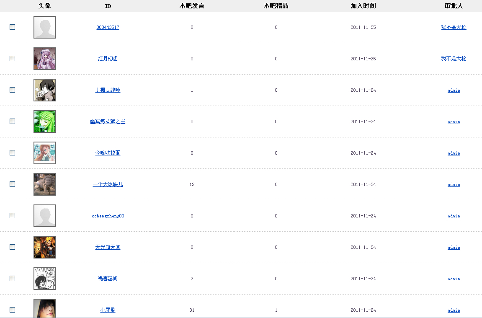The image size is (482, 318).
Task: Open avatar image of 今晚吃拉面
Action: 45,153
